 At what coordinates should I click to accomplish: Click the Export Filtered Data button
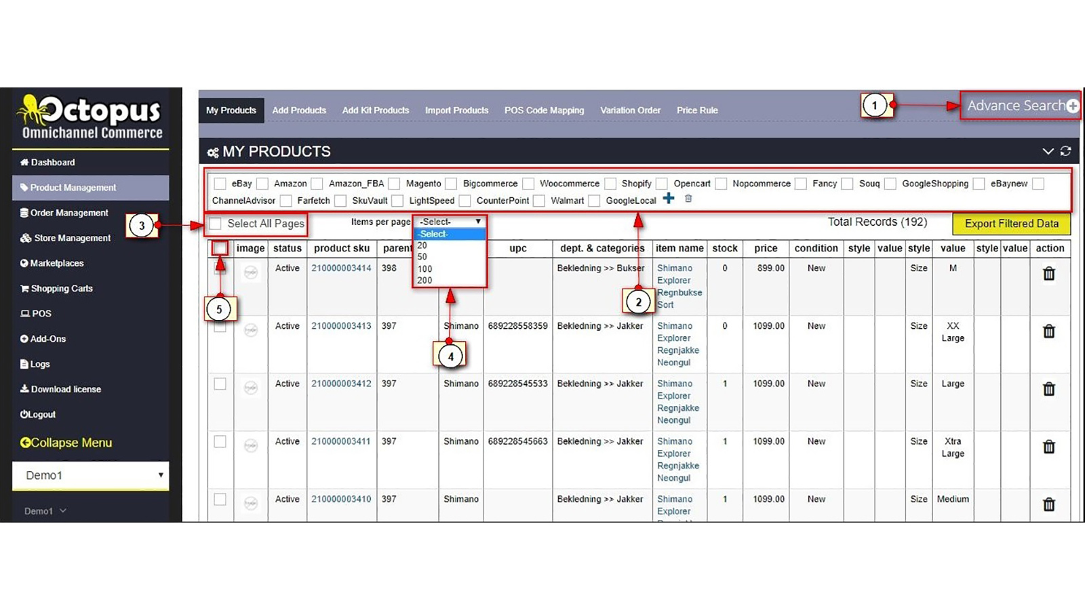click(1011, 224)
